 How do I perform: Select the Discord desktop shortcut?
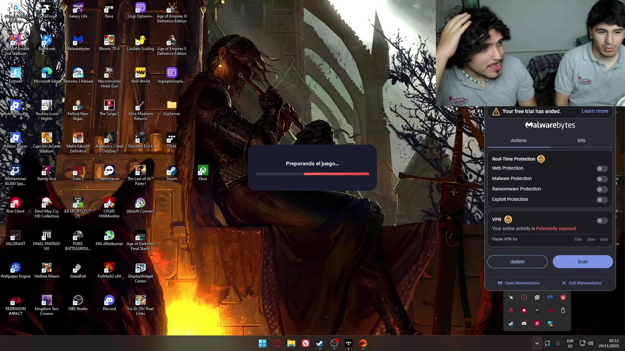(109, 303)
